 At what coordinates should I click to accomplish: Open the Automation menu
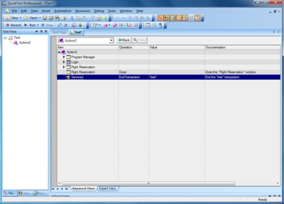pyautogui.click(x=62, y=11)
